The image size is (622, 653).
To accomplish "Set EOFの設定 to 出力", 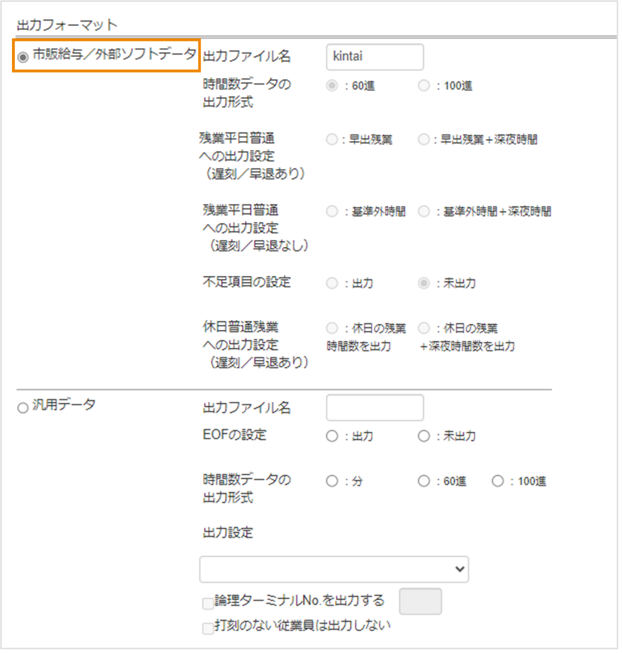I will tap(332, 436).
